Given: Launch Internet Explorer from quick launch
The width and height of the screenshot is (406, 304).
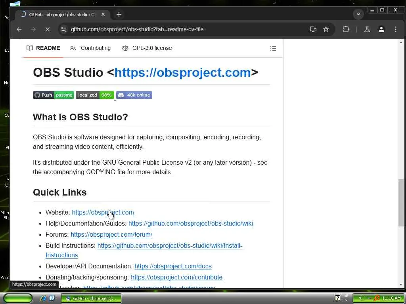Looking at the screenshot, I should point(44,298).
